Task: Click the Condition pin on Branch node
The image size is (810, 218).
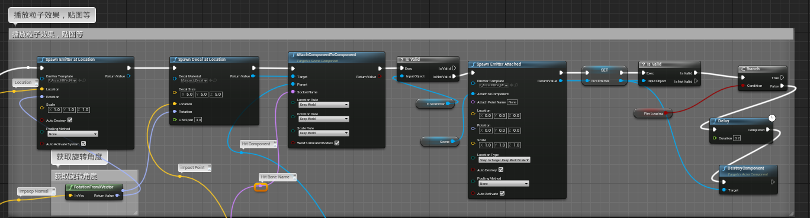Action: (742, 86)
